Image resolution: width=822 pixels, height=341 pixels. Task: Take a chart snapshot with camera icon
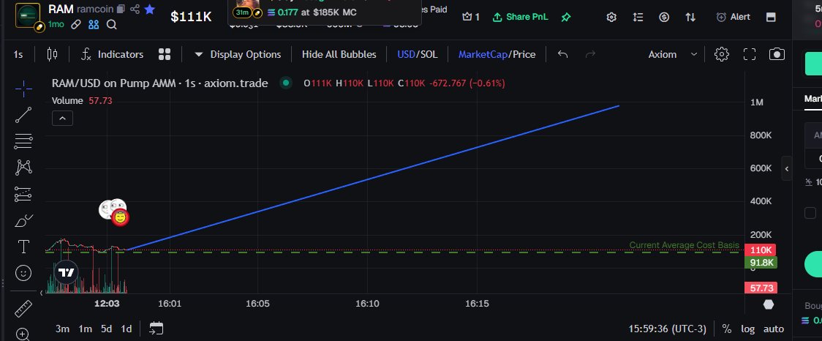pyautogui.click(x=777, y=54)
